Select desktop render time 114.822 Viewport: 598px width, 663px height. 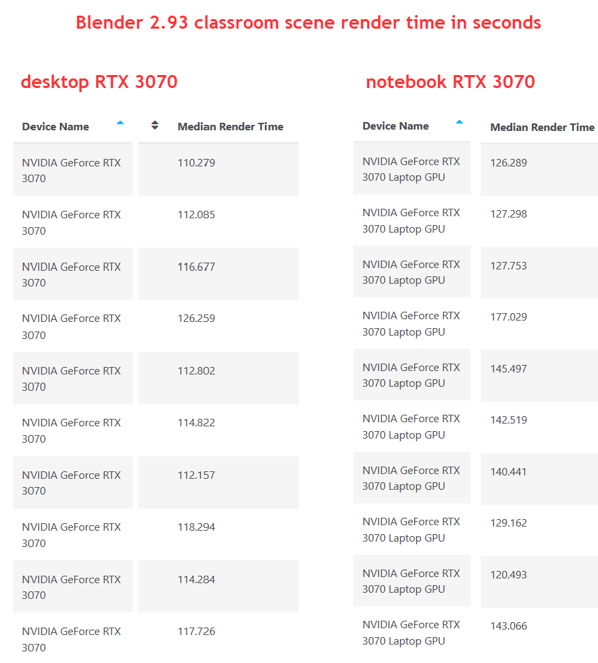tap(196, 423)
